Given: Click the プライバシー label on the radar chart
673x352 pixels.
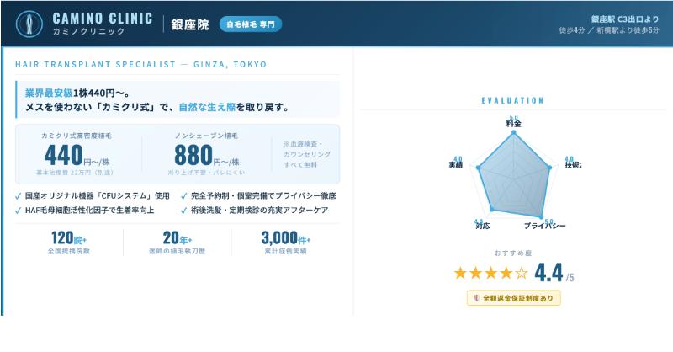Looking at the screenshot, I should [544, 227].
